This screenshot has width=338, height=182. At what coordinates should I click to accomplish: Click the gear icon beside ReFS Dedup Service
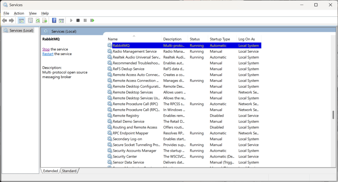point(110,69)
